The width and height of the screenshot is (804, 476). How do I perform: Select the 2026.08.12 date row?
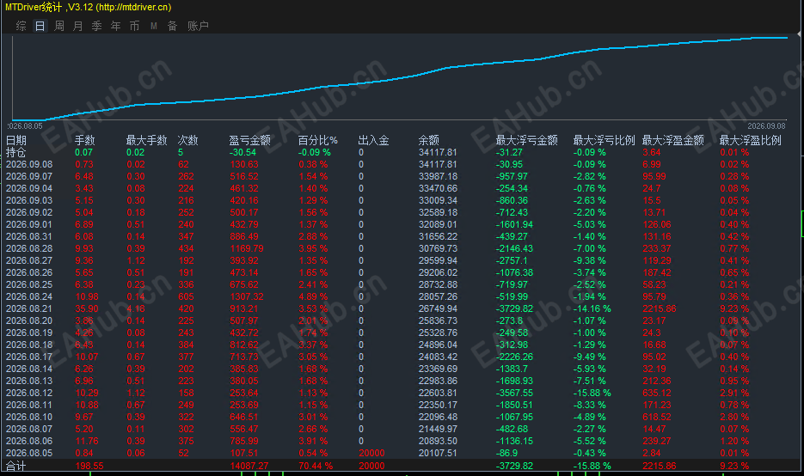[400, 393]
